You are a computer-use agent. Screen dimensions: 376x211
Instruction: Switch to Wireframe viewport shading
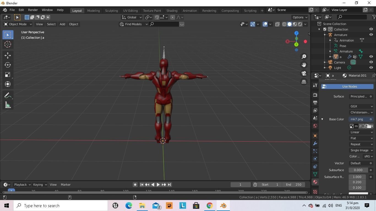point(284,24)
